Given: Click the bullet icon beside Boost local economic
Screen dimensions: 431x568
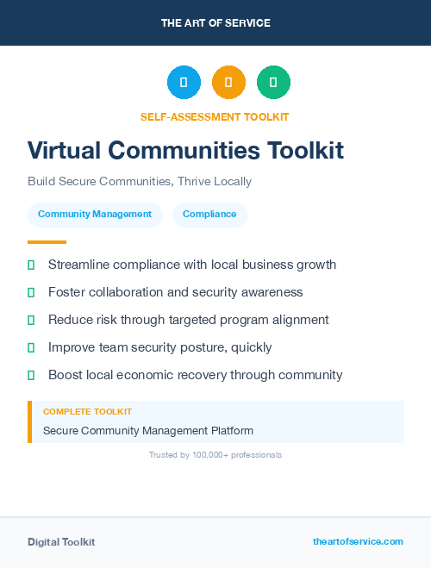Looking at the screenshot, I should [31, 375].
